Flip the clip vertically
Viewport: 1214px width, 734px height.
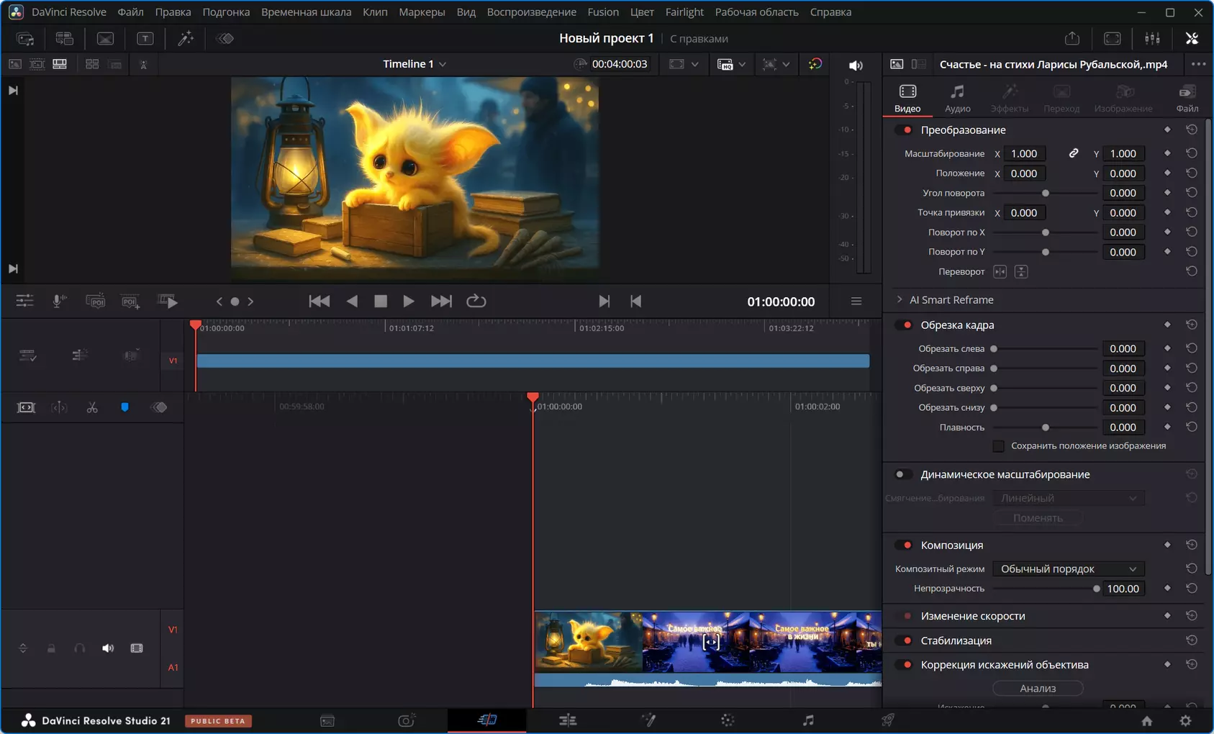[x=1021, y=272]
